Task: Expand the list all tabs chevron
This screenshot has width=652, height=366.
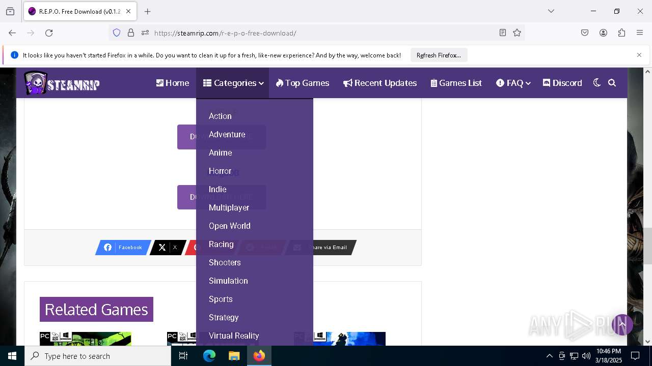Action: 551,11
